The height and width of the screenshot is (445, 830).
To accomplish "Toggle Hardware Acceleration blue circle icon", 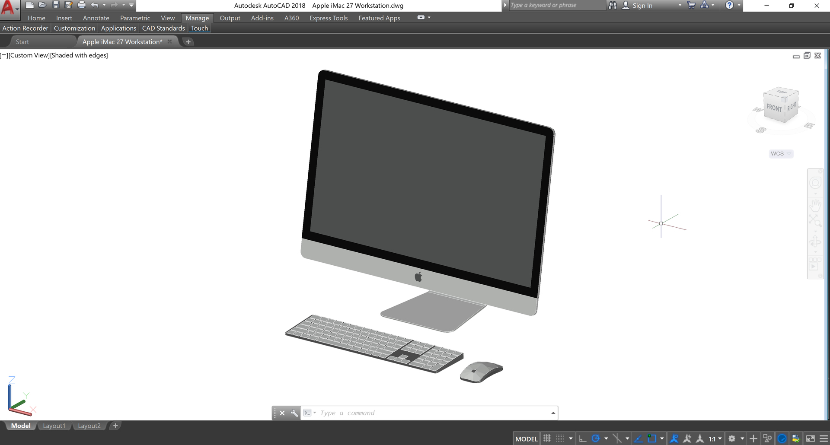I will (782, 439).
